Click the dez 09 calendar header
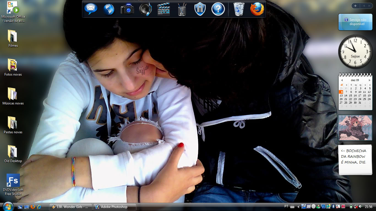Screen dimensions: 376x211 355,80
